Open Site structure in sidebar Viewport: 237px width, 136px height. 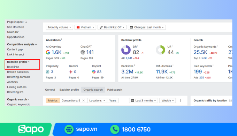(x=15, y=27)
